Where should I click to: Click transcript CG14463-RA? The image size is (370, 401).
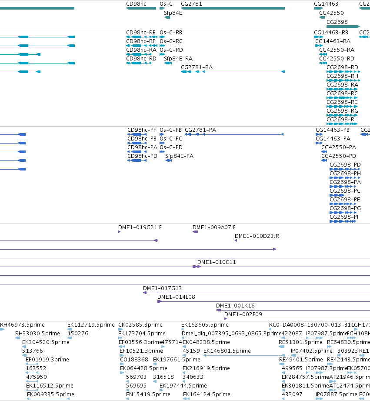click(x=333, y=41)
